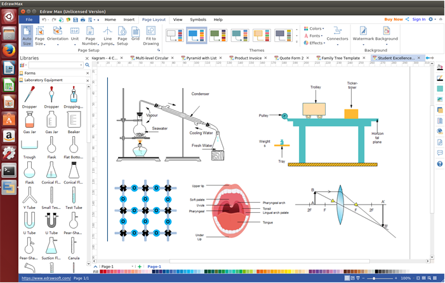Select the Gas Jar shape with orange liquid
Viewport: 445px width, 283px height.
point(29,122)
